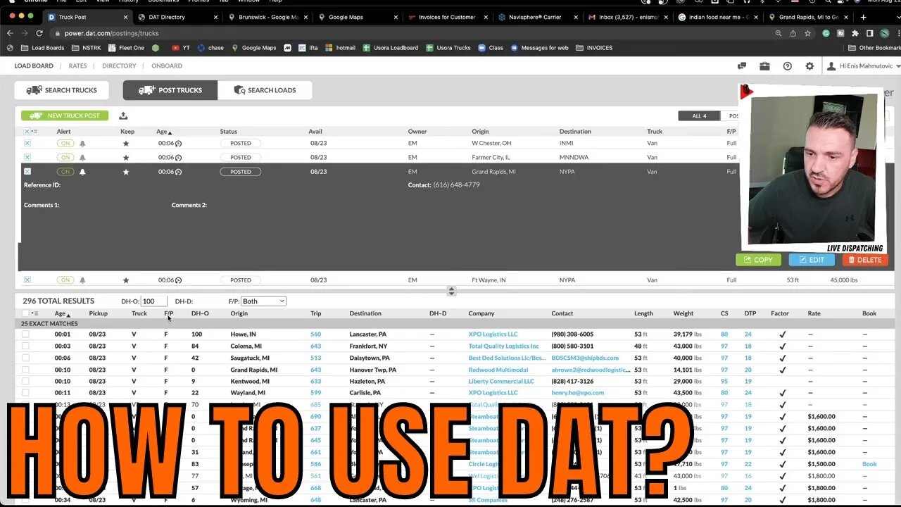Click browser back arrow
The height and width of the screenshot is (507, 901).
coord(10,33)
